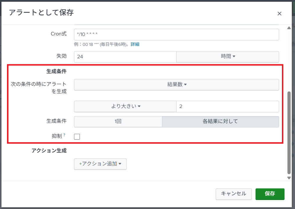The height and width of the screenshot is (209, 295).
Task: Click the dialog's vertical scrollbar thumb
Action: tap(289, 132)
